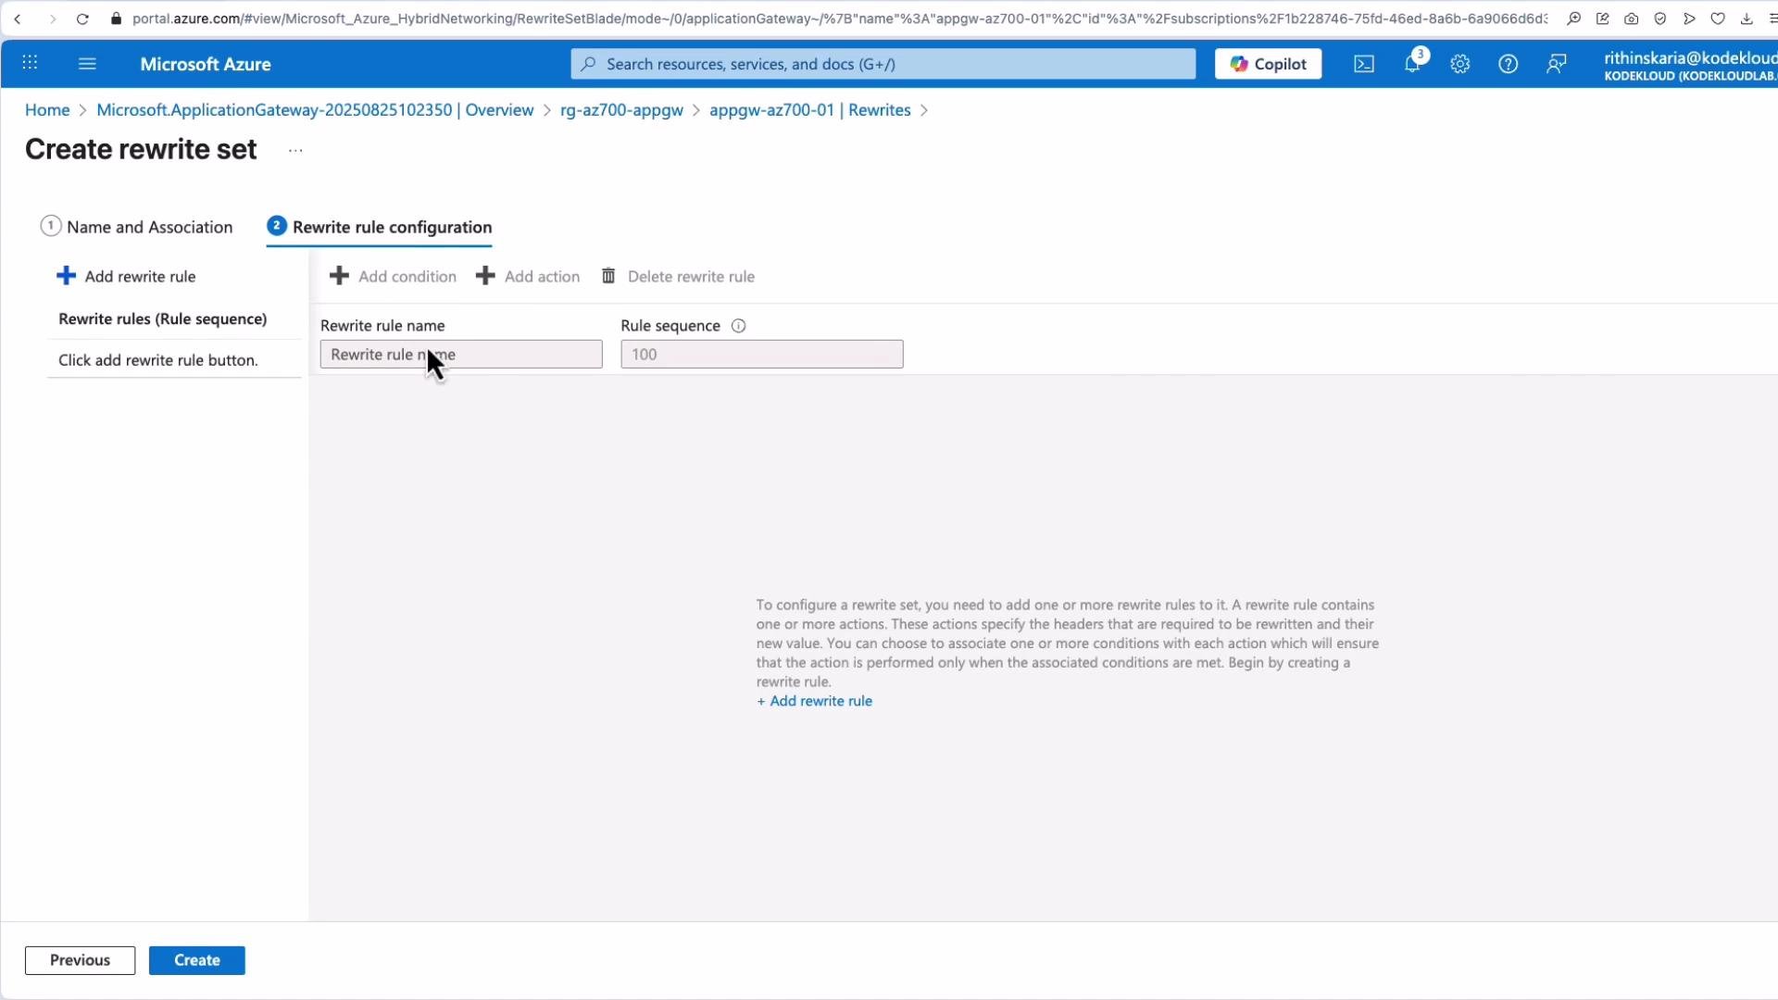
Task: Go back using browser back arrow
Action: [x=18, y=19]
